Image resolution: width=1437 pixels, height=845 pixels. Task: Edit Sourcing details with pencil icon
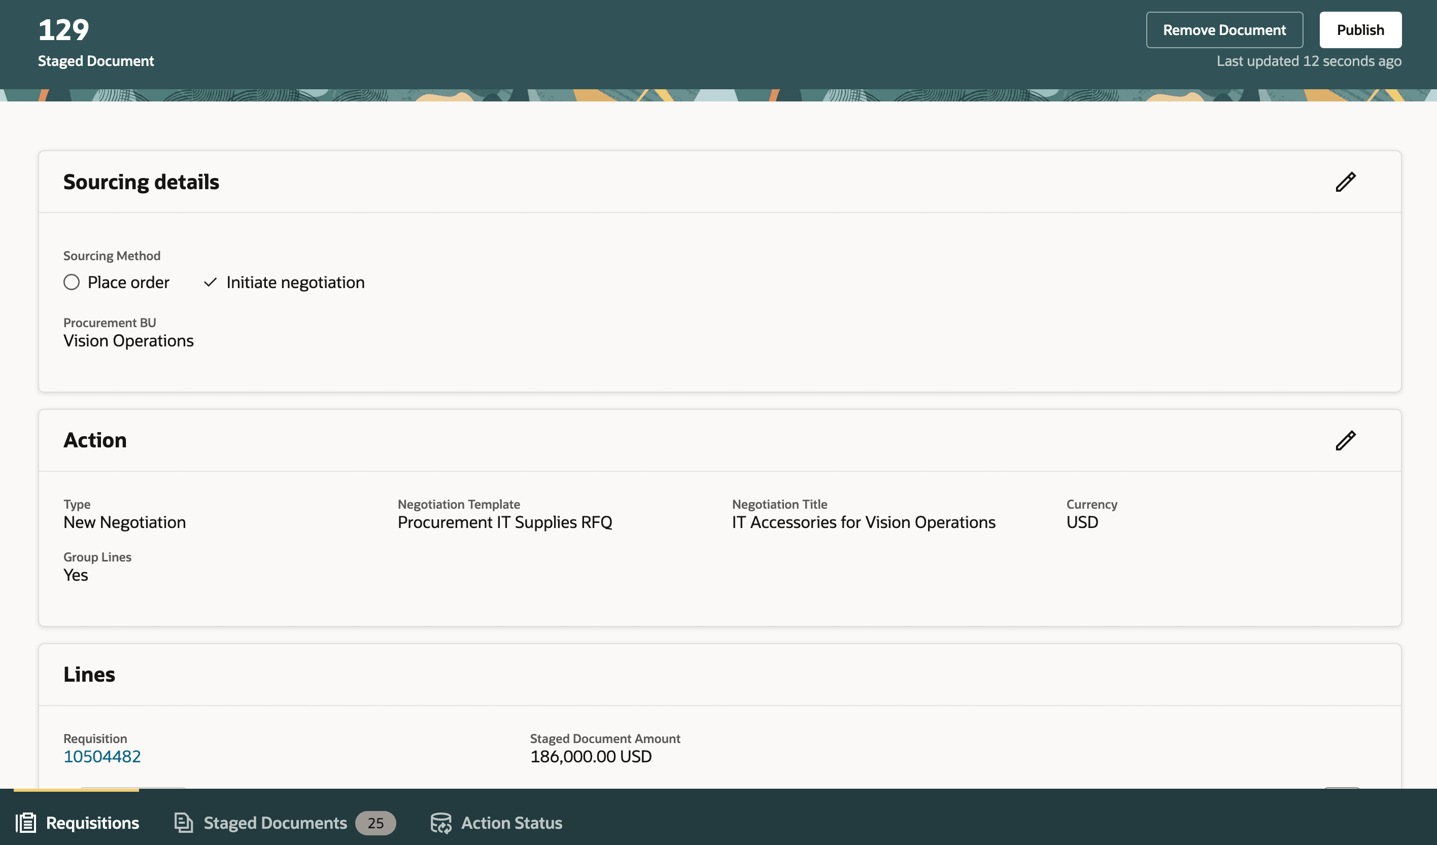tap(1345, 182)
